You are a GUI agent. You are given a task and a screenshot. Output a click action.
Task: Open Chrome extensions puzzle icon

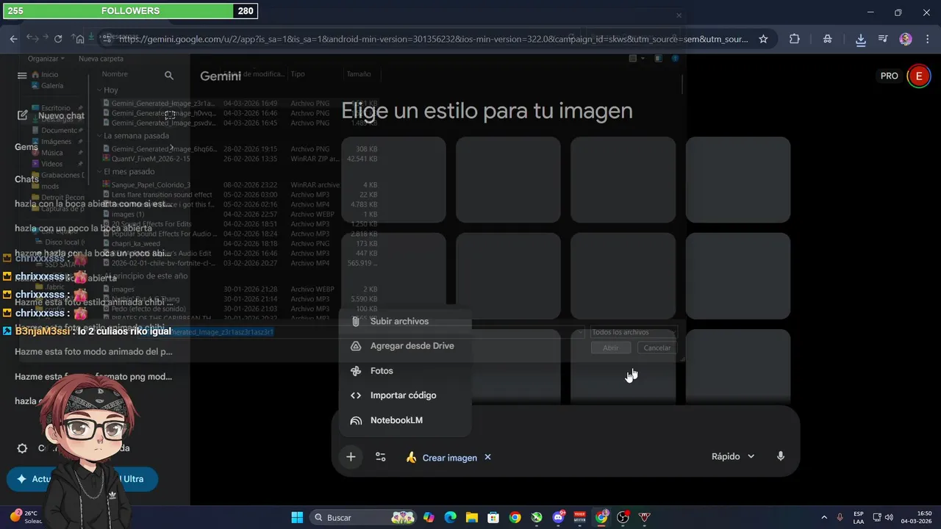[795, 39]
